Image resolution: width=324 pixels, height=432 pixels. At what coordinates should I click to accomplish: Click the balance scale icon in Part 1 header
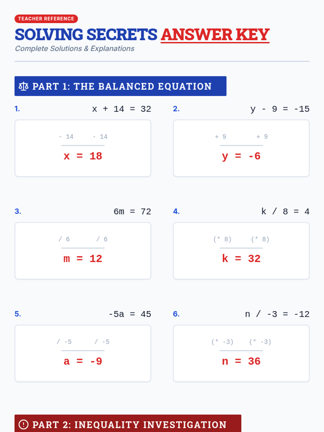coord(23,86)
